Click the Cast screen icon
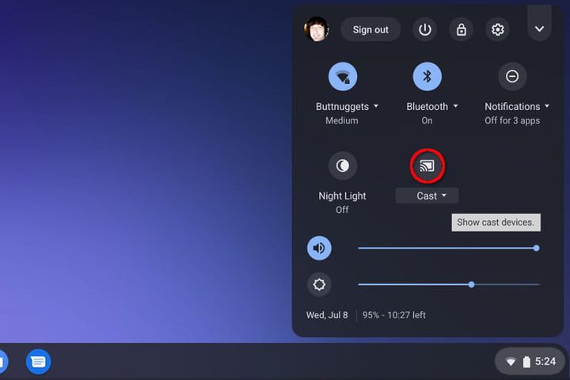This screenshot has height=380, width=570. pos(427,165)
